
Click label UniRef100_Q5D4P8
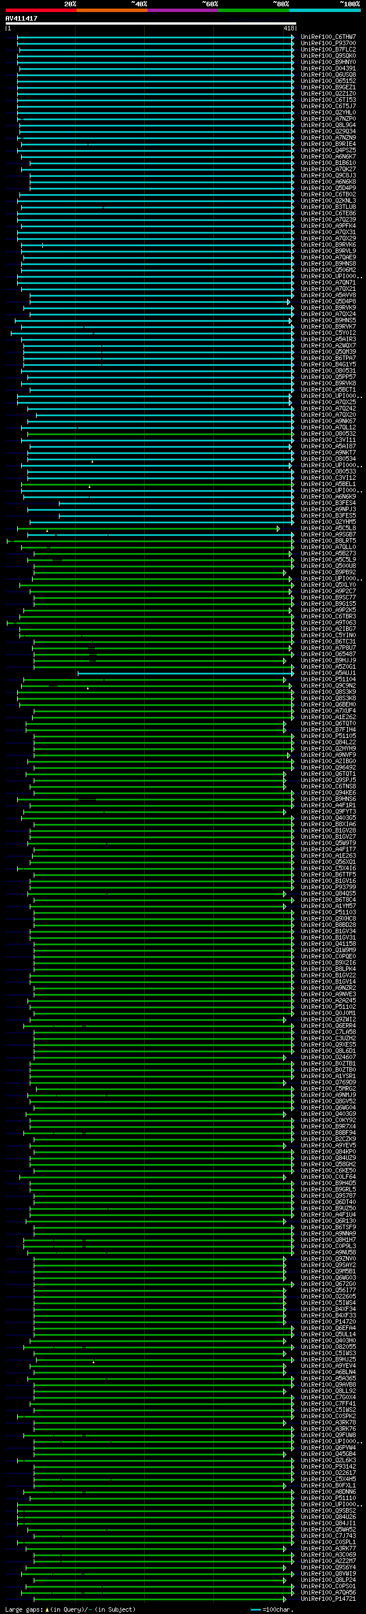[x=328, y=301]
